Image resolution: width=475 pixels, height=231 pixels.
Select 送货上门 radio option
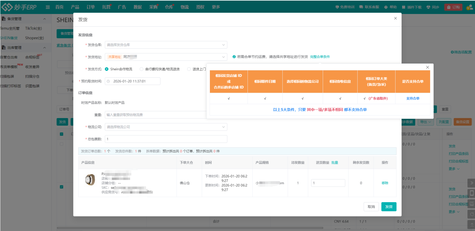tap(189, 69)
